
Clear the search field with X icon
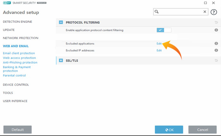(205, 12)
